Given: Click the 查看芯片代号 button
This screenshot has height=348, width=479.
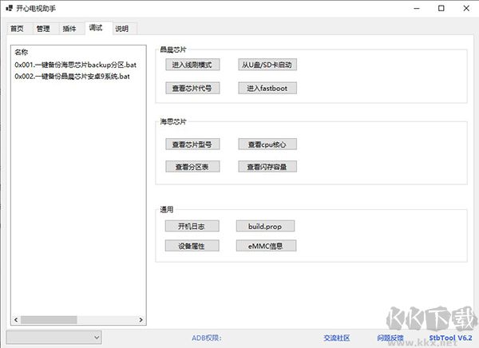Looking at the screenshot, I should coord(192,89).
